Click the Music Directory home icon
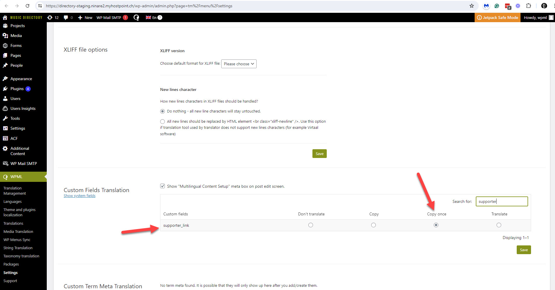Viewport: 555px width, 290px height. pyautogui.click(x=5, y=17)
